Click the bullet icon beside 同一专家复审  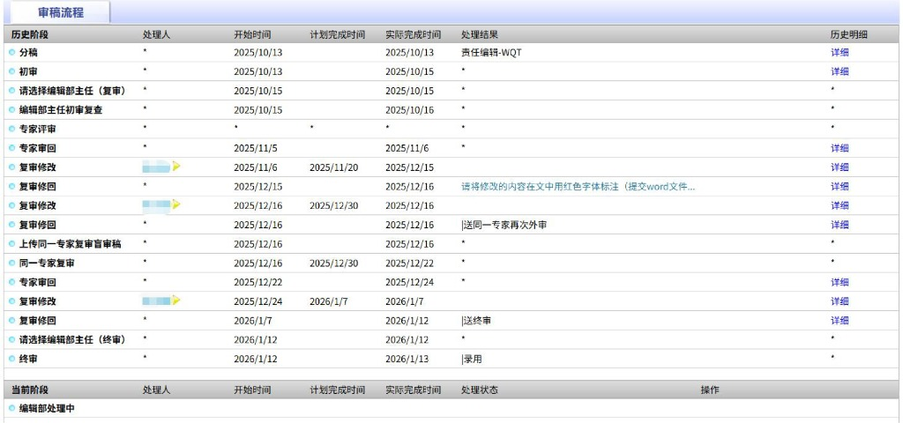[x=12, y=263]
